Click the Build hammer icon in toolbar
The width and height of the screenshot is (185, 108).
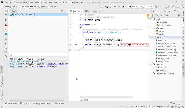(x=101, y=6)
